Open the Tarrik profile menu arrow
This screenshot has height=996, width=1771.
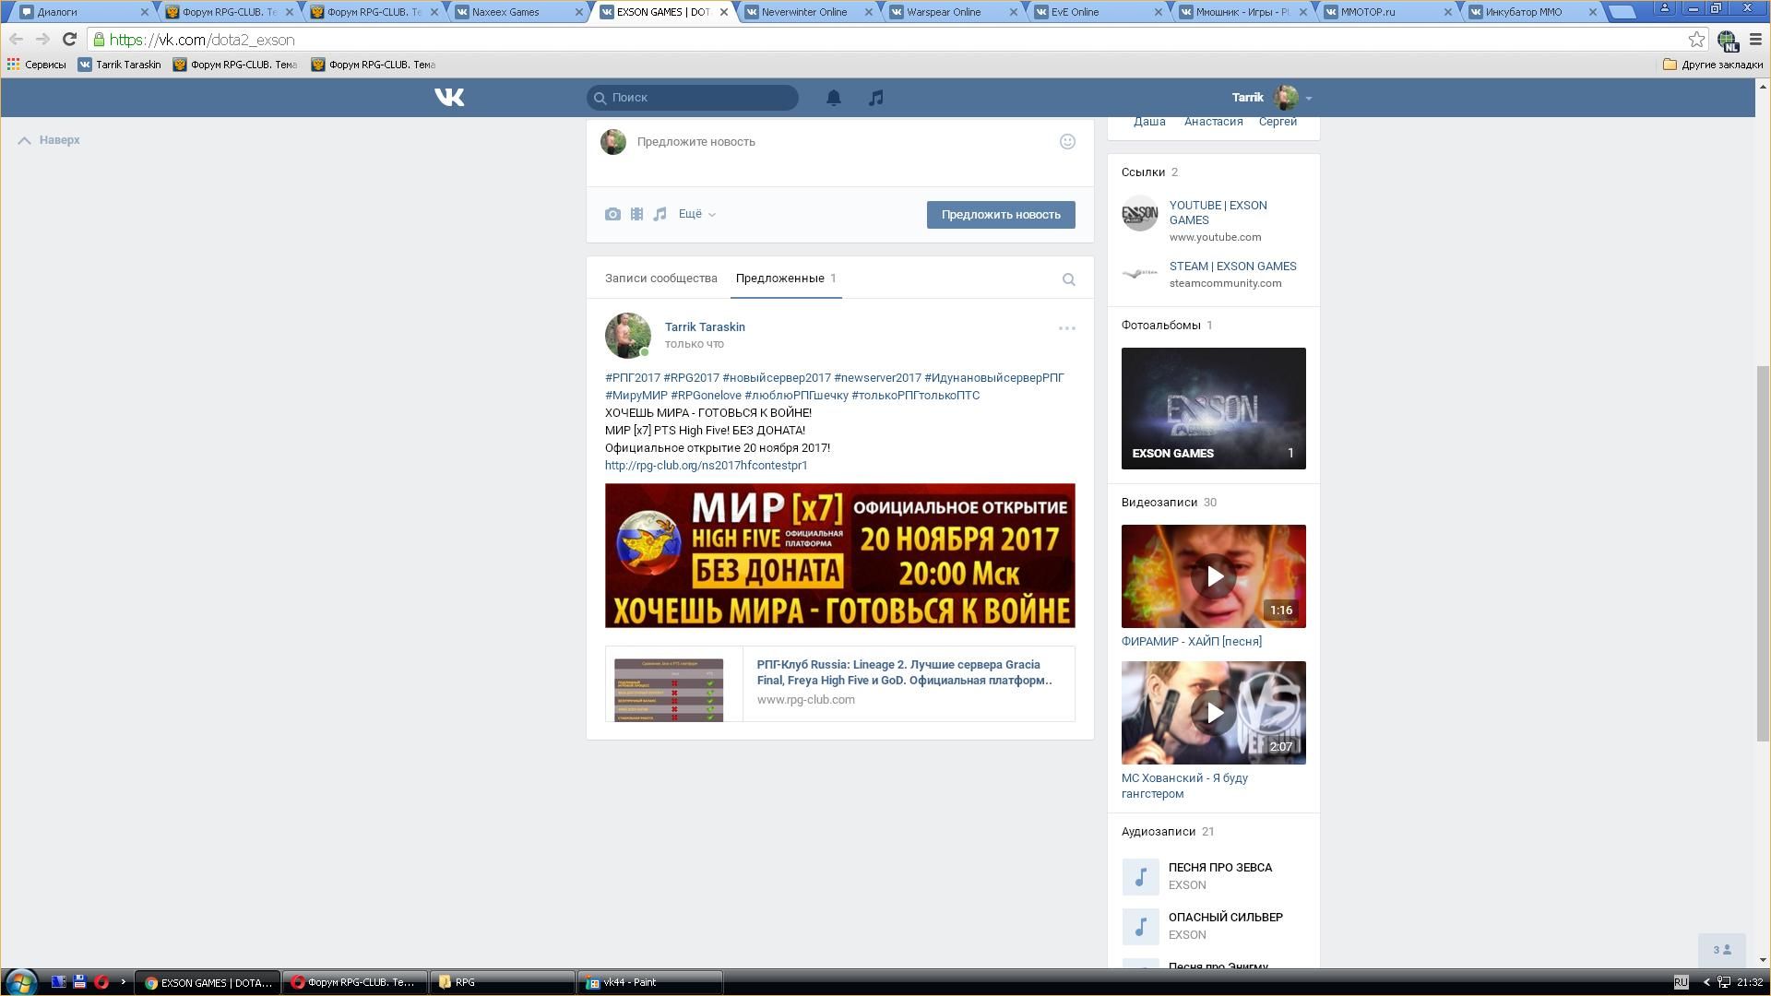(x=1308, y=98)
